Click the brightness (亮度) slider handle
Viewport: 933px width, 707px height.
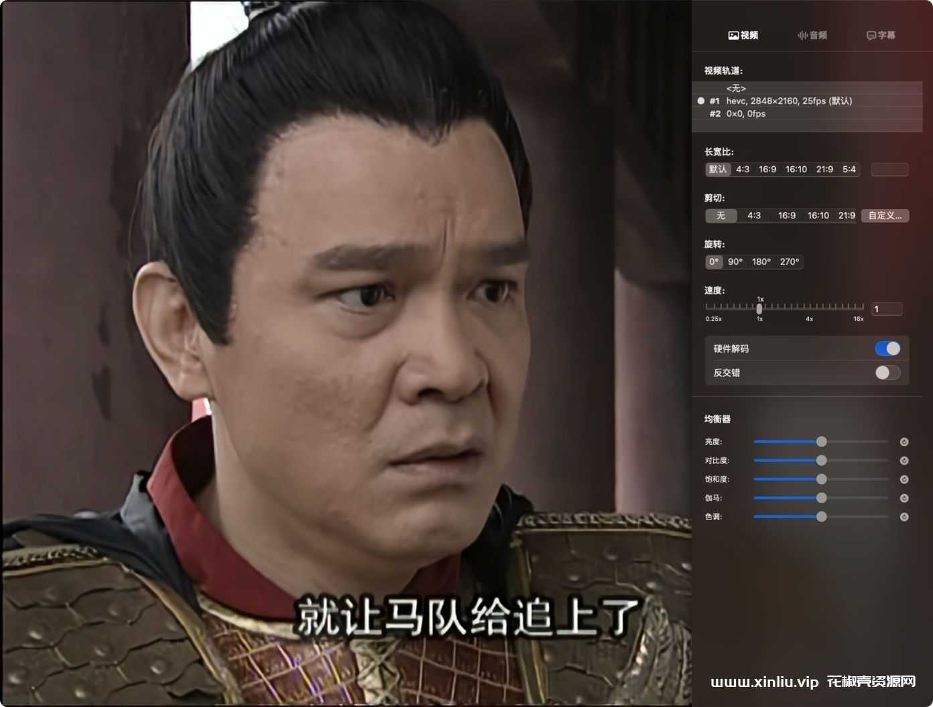point(821,442)
